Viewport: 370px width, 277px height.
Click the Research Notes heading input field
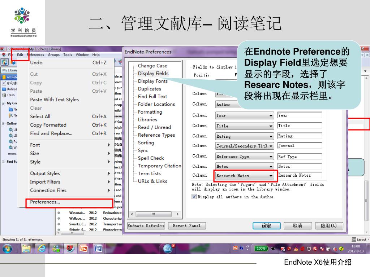pos(300,175)
